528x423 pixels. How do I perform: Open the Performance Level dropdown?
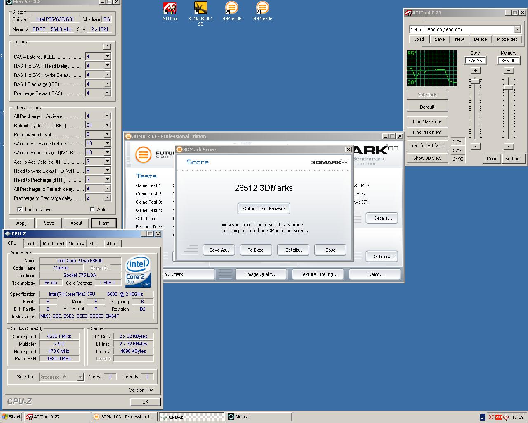point(107,134)
